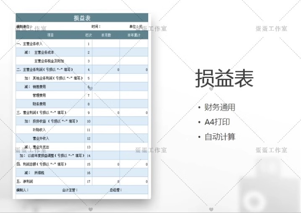Screen dimensions: 301x213
Task: Select the 补贴收入 row label
Action: [39, 130]
